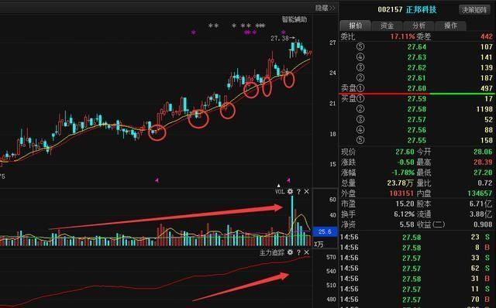This screenshot has height=308, width=496.
Task: Click 内盘 value 134657
Action: coord(480,193)
